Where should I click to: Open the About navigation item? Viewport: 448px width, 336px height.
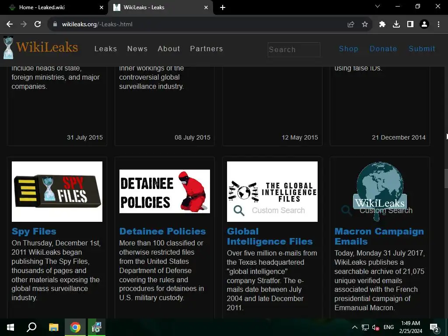tap(169, 49)
